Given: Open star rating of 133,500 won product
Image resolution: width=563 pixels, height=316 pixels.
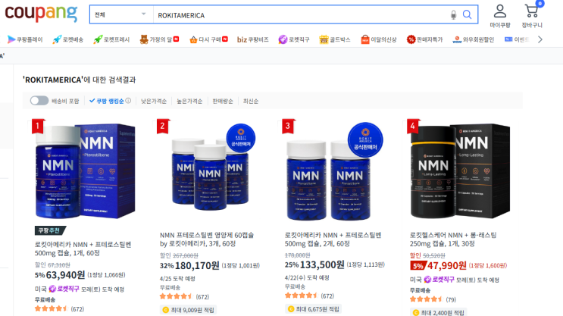Looking at the screenshot, I should [301, 296].
